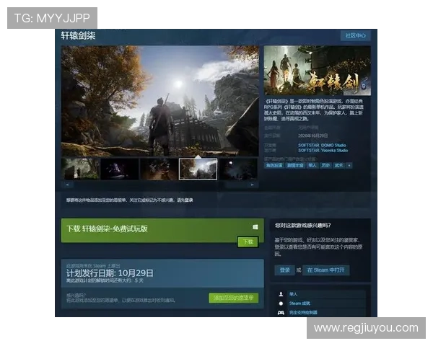Screen dimensions: 433x346
Task: Click the Windows platform icon in demo banner
Action: 255,228
